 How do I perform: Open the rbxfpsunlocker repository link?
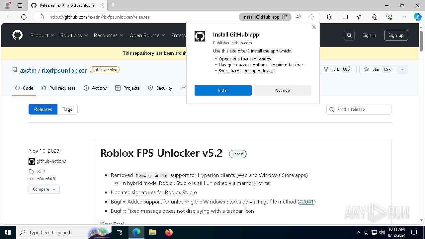click(x=64, y=70)
